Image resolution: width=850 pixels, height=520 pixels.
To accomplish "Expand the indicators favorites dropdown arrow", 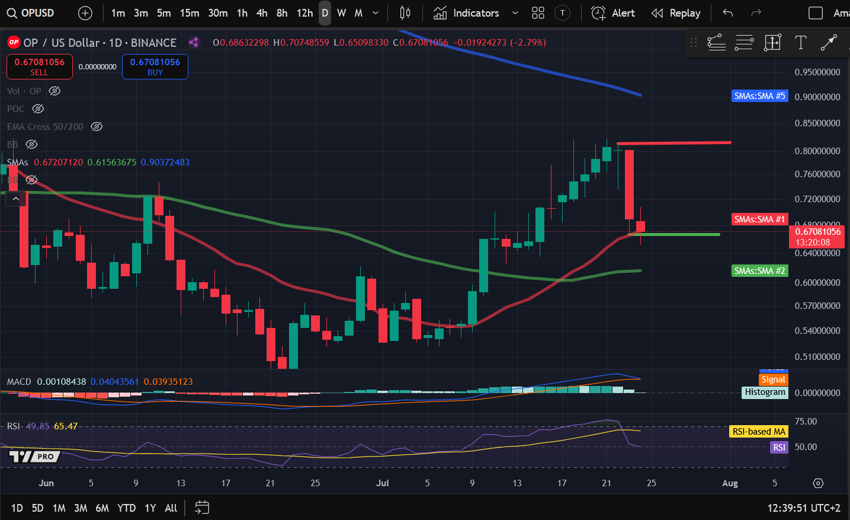I will point(515,13).
